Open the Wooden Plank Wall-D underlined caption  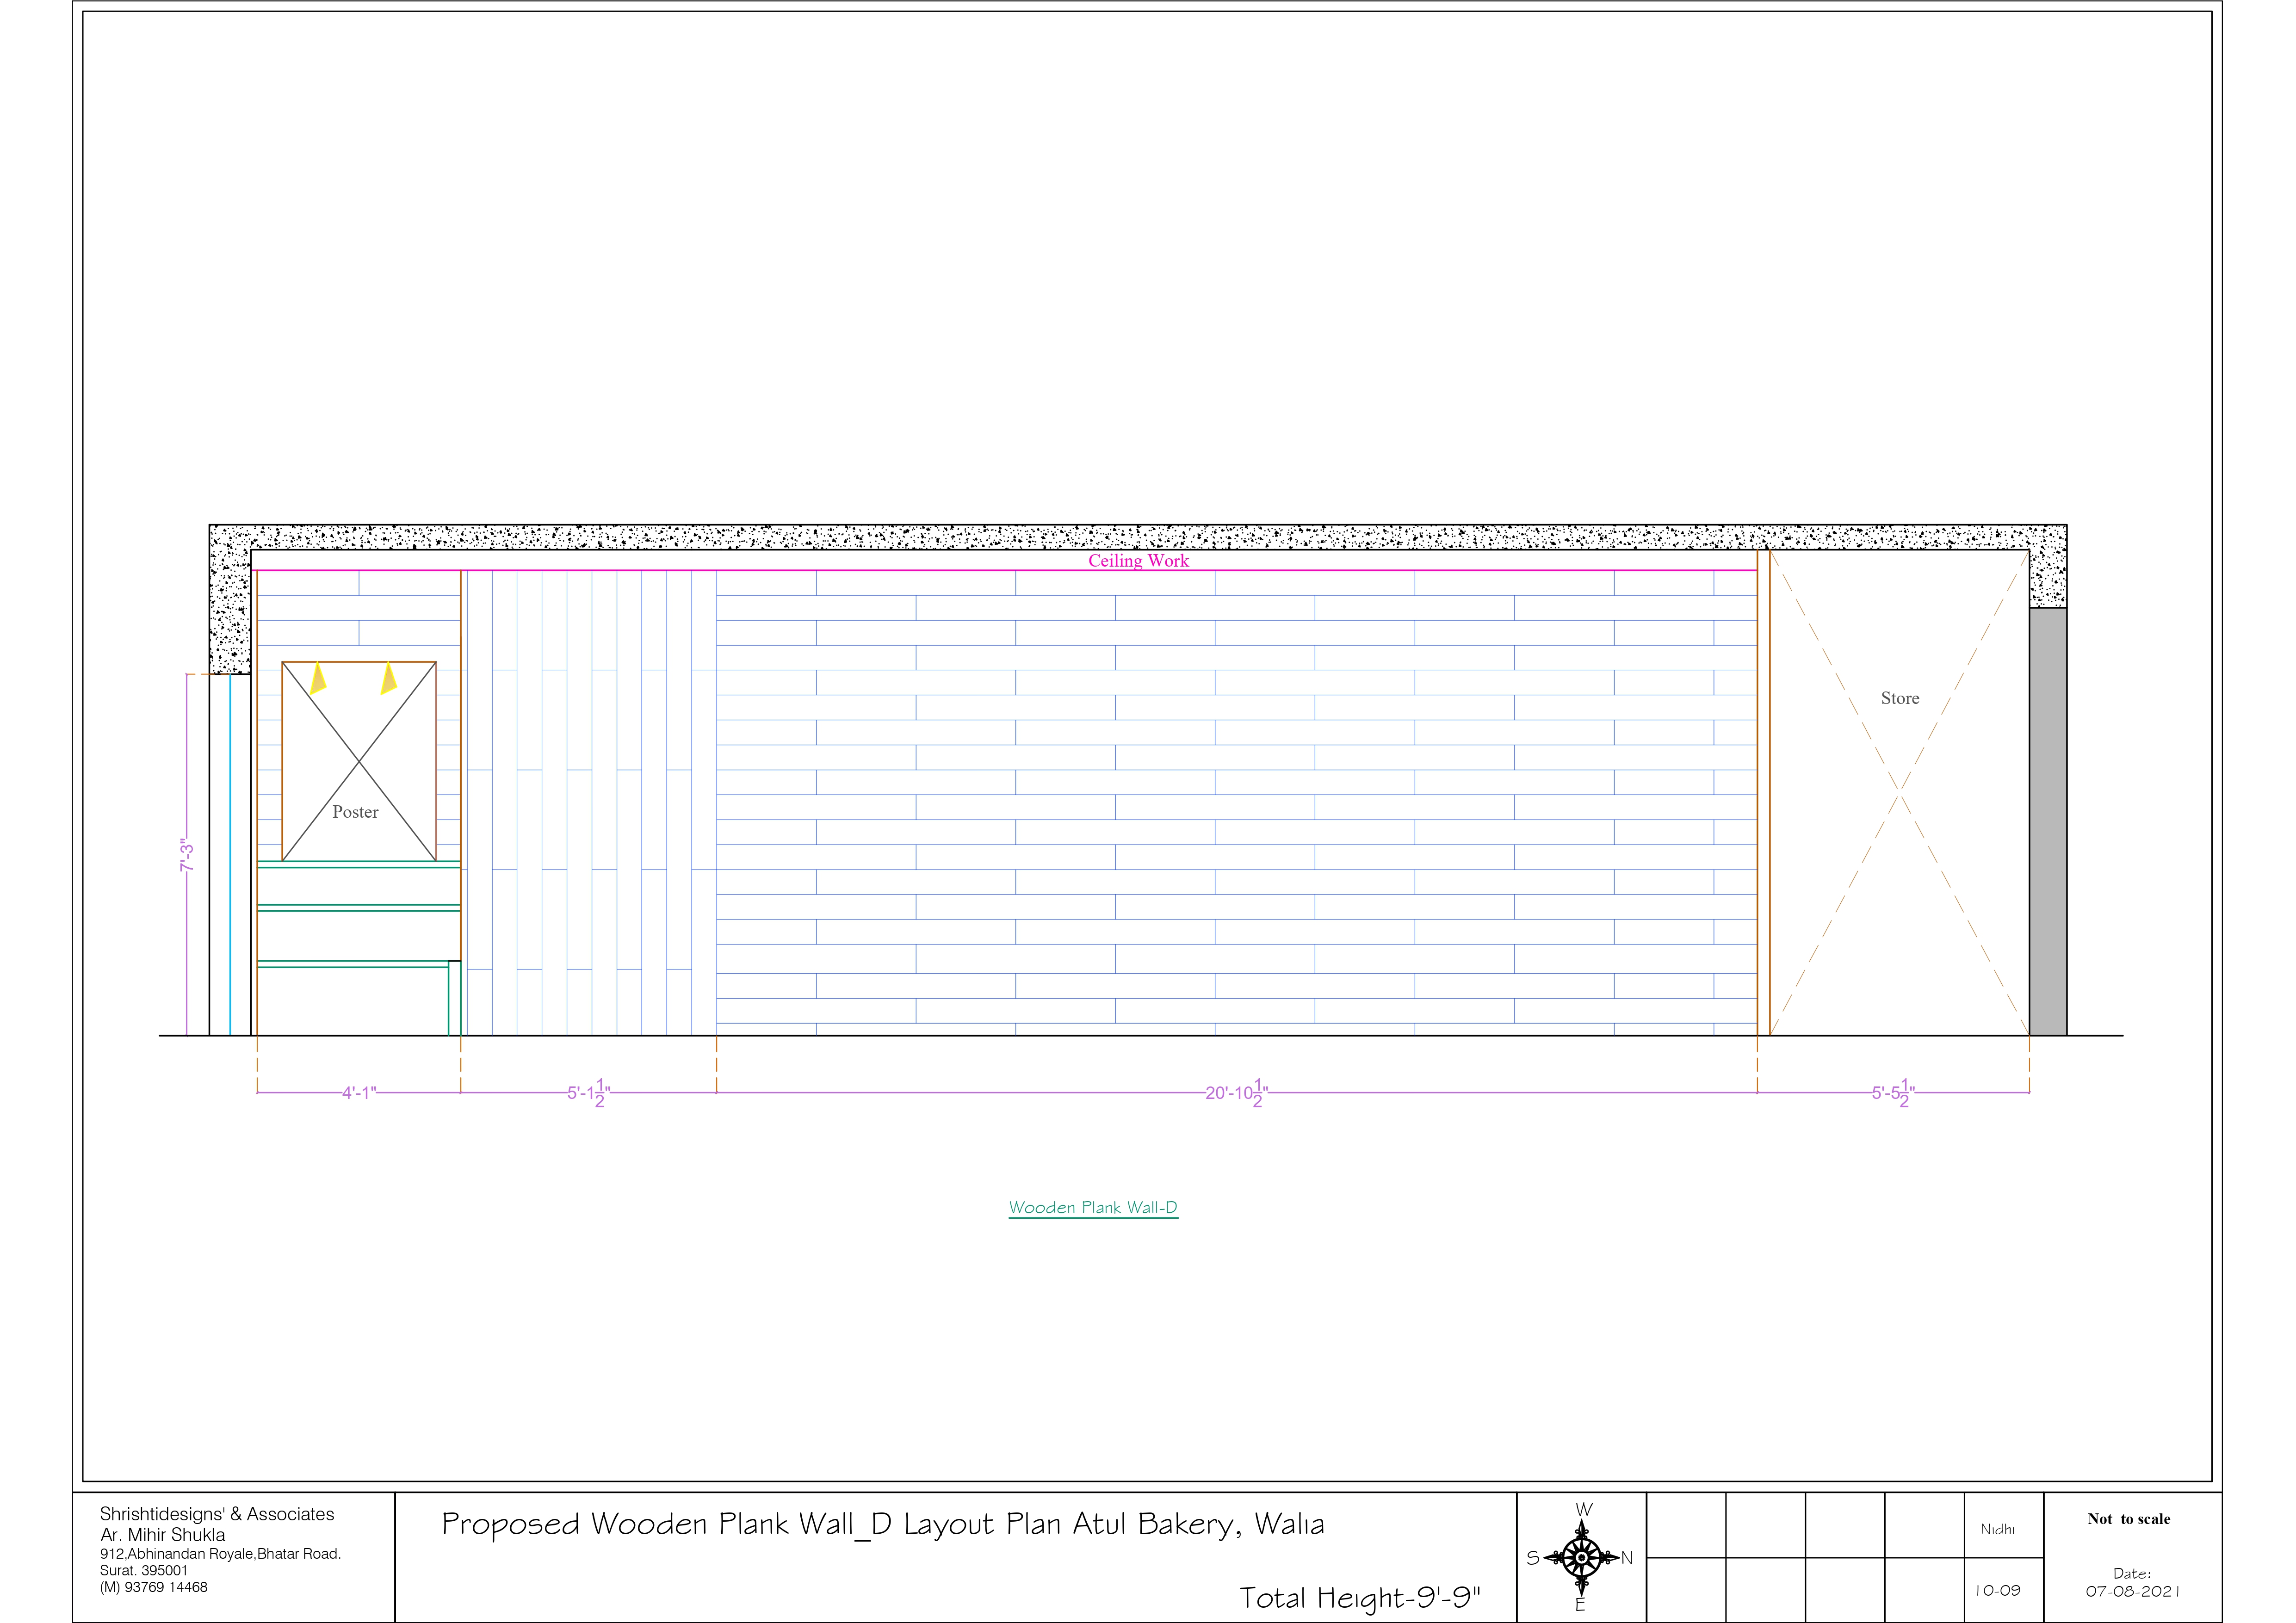[x=1093, y=1207]
